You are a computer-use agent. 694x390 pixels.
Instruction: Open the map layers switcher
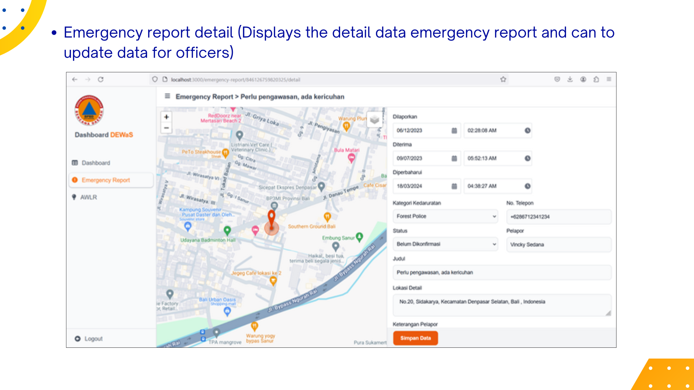374,120
